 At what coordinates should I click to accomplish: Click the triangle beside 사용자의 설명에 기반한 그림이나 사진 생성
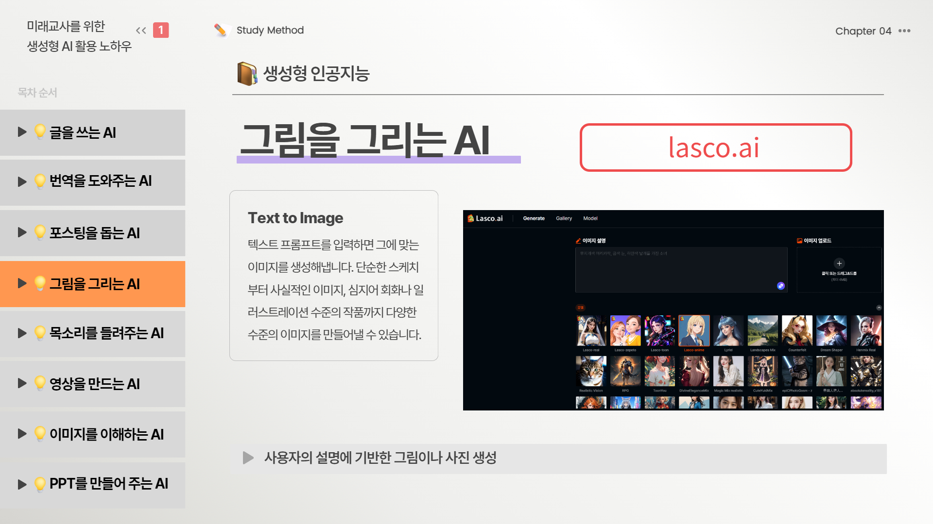[248, 458]
